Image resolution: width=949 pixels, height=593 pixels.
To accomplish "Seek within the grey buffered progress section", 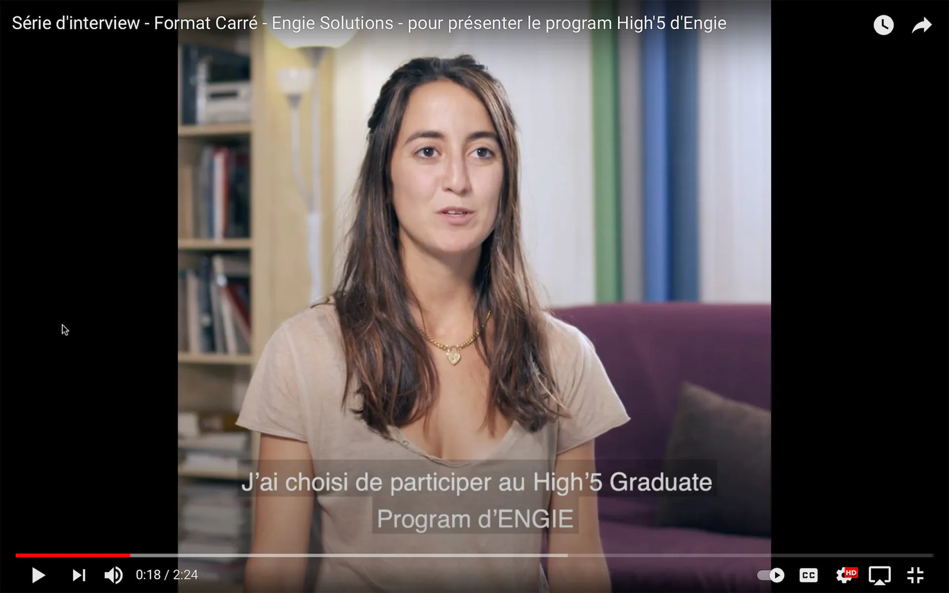I will tap(348, 555).
